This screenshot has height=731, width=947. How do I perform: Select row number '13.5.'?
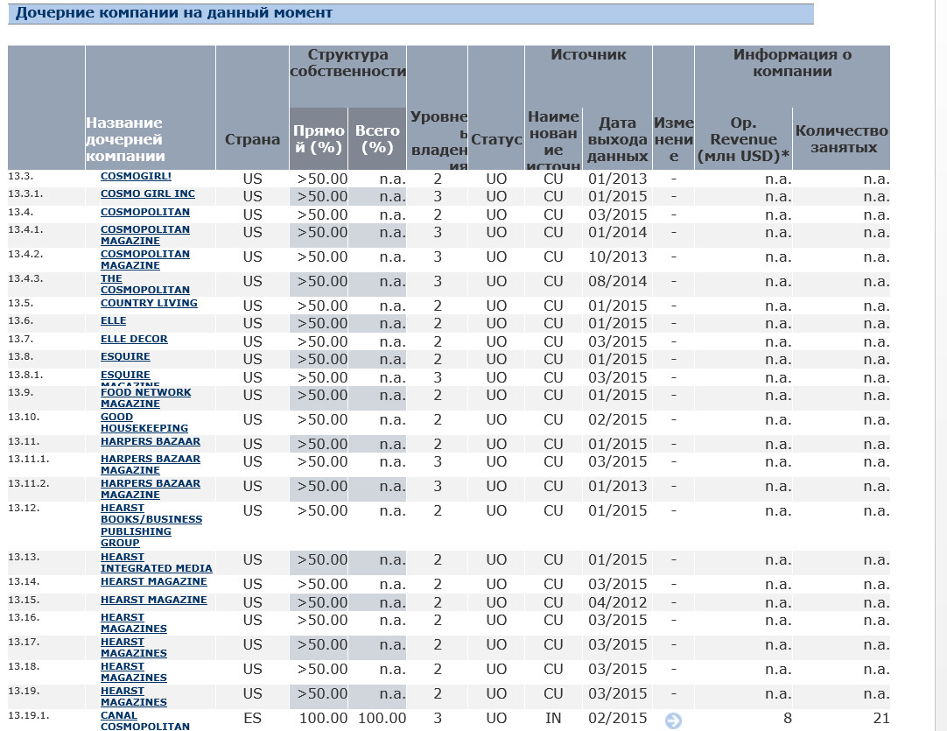(x=20, y=303)
